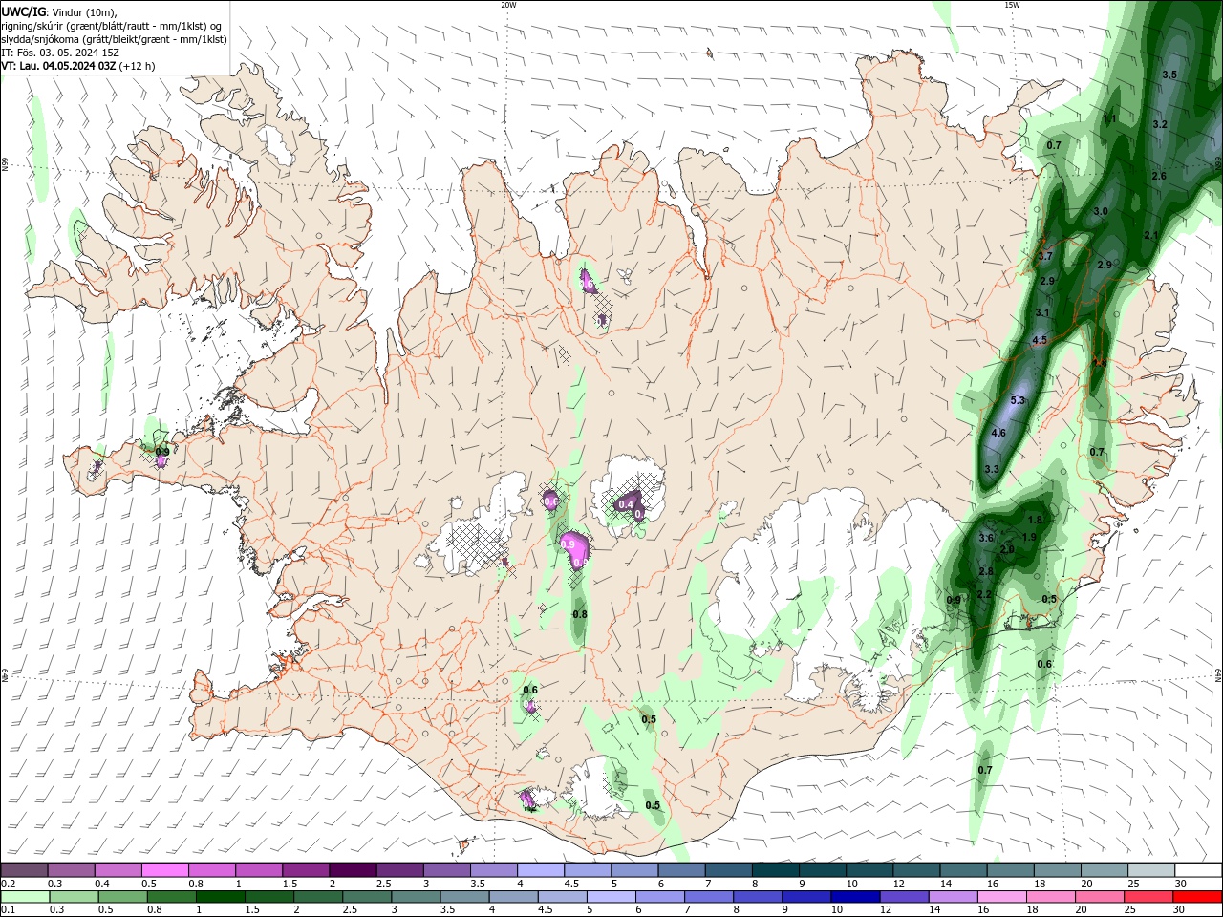Click the '2.6' precipitation value on the map
The width and height of the screenshot is (1223, 917).
tap(1159, 176)
